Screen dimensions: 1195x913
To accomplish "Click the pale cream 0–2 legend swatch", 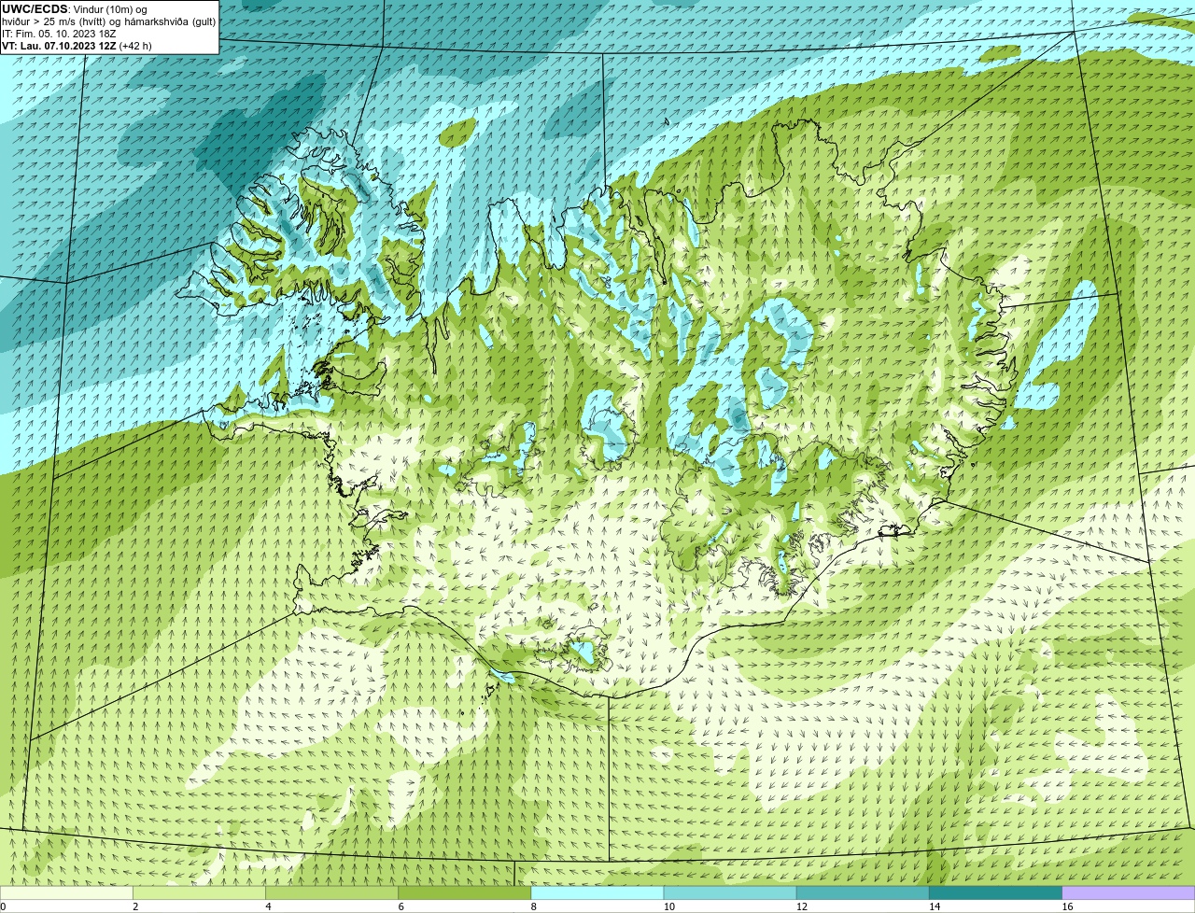I will pyautogui.click(x=66, y=892).
